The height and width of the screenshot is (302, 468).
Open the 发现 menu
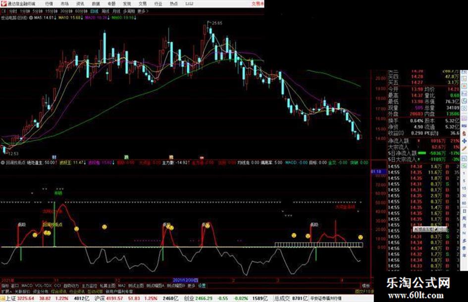coord(127,4)
